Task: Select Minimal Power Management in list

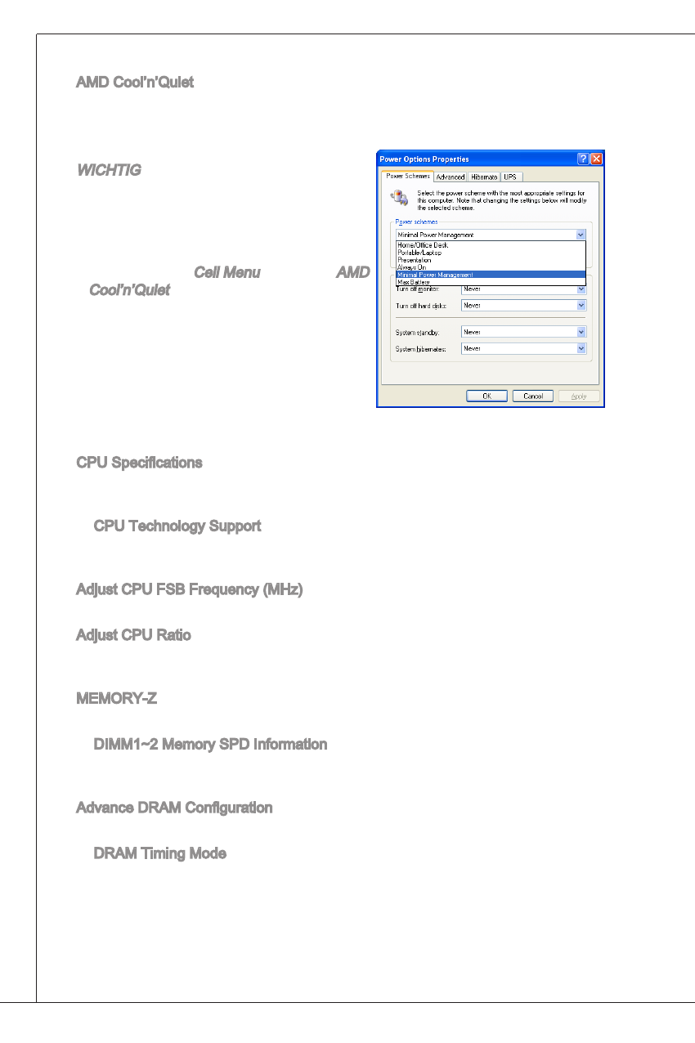Action: tap(491, 275)
